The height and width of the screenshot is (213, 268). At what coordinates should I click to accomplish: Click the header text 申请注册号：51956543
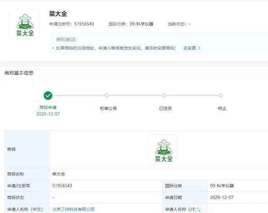pyautogui.click(x=72, y=24)
